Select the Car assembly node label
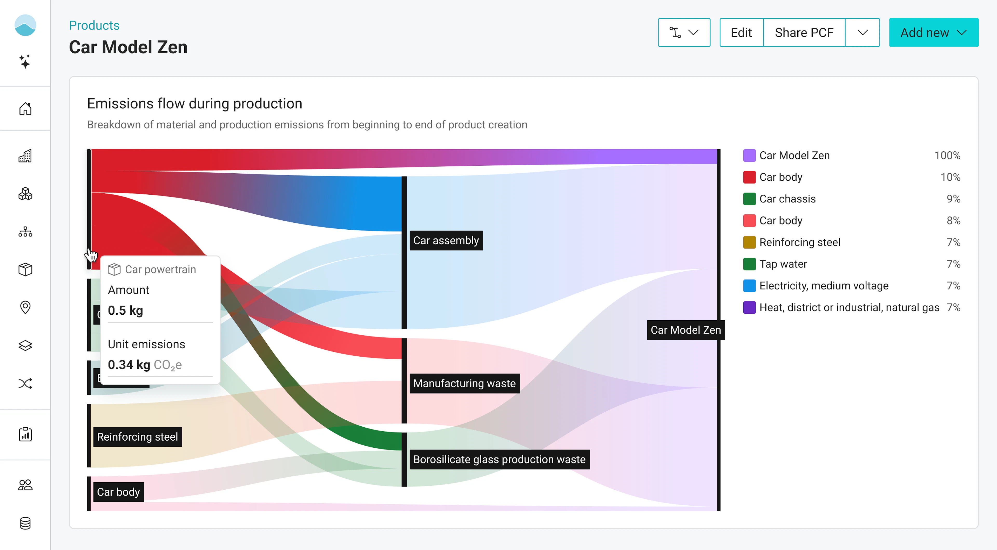Viewport: 997px width, 550px height. (446, 241)
